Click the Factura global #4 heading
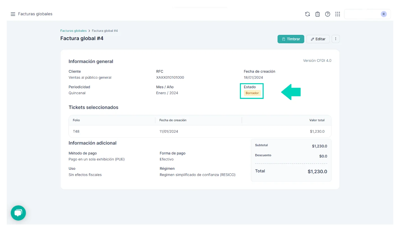Viewport: 400px width, 231px height. click(82, 38)
